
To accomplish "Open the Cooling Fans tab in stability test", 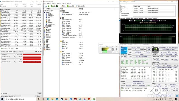I will click(130, 18).
